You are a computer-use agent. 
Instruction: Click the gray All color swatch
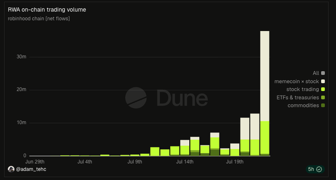pyautogui.click(x=323, y=73)
